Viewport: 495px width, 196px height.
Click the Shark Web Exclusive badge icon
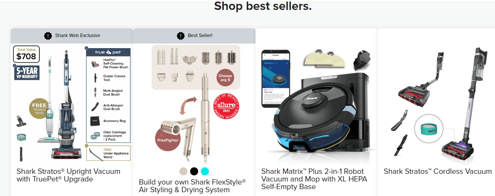click(48, 36)
